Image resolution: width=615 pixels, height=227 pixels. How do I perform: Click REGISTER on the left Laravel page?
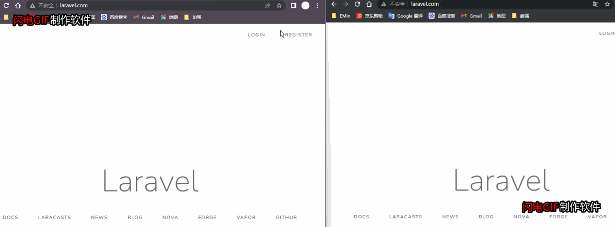[298, 35]
